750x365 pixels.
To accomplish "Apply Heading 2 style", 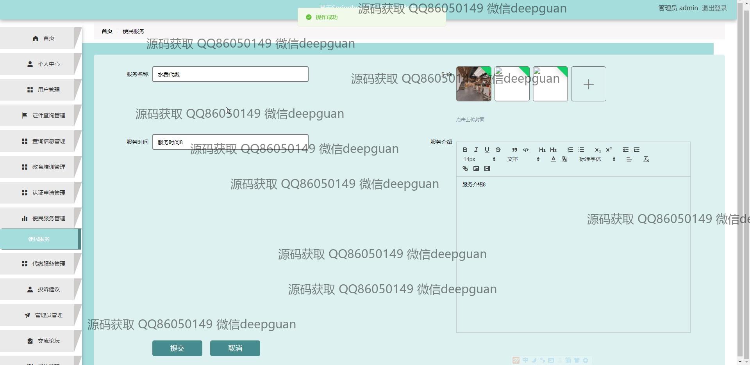I will [553, 150].
